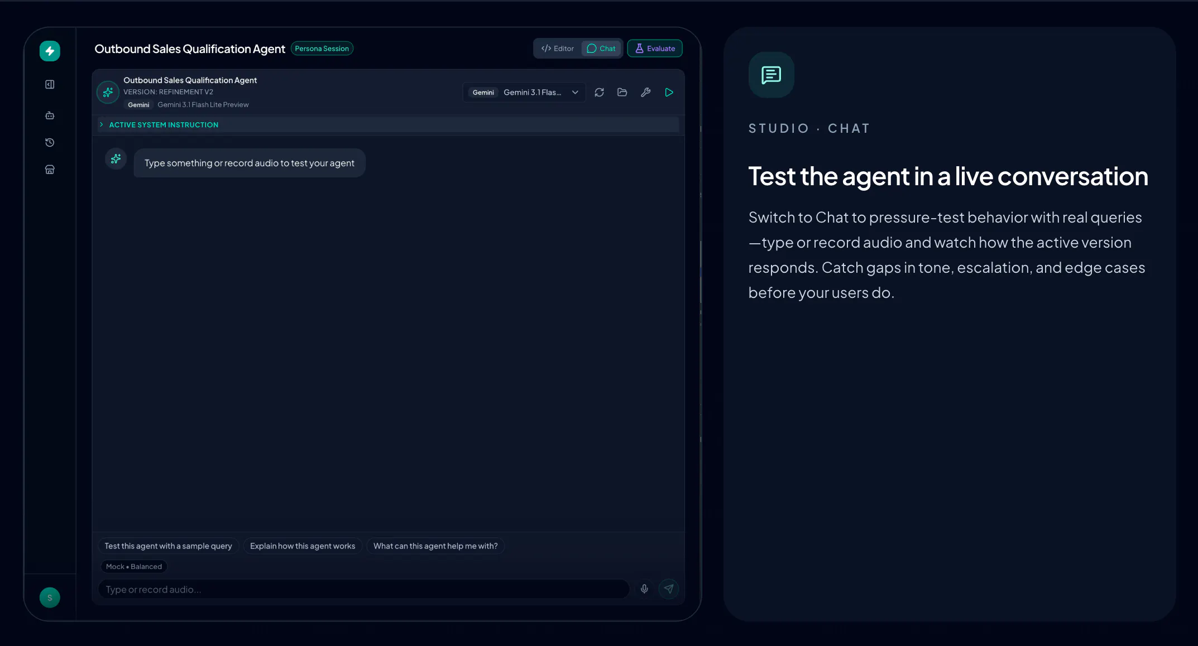Click the 'Test the agent in a live conversation' heading
The height and width of the screenshot is (646, 1198).
coord(948,176)
